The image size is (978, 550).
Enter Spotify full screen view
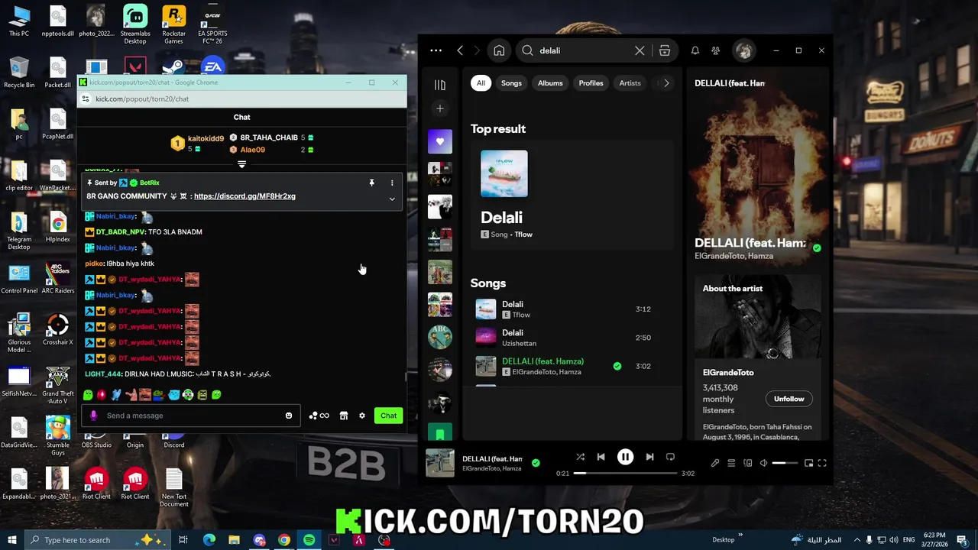click(822, 463)
